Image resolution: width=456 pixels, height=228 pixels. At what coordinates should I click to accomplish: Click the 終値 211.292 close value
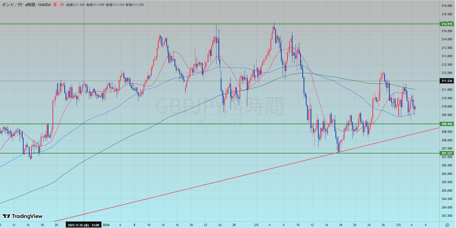click(135, 5)
